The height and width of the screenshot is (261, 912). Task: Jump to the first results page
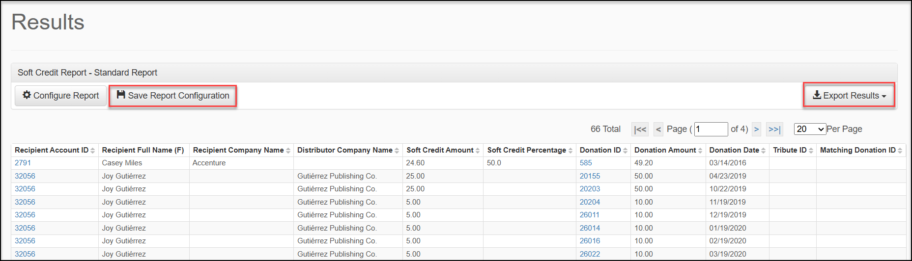640,129
